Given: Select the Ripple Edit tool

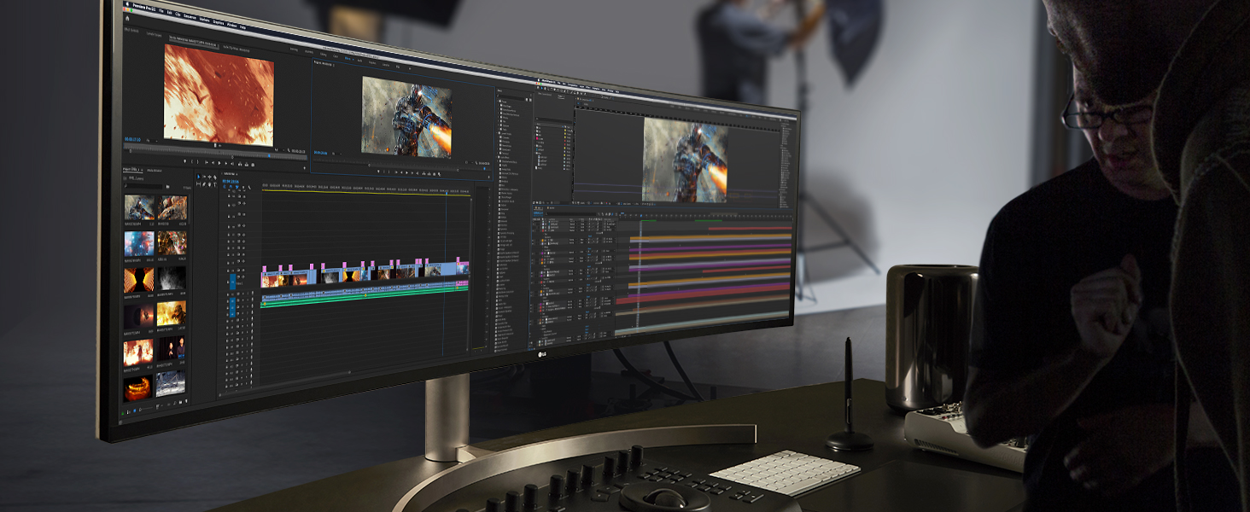Looking at the screenshot, I should click(209, 177).
